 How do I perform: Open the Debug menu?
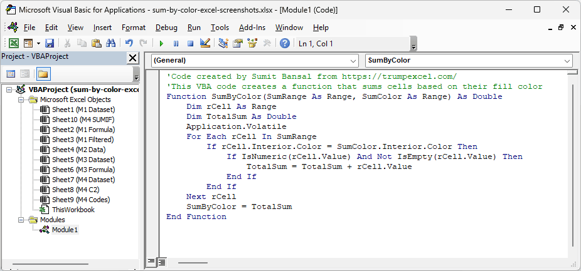[166, 28]
